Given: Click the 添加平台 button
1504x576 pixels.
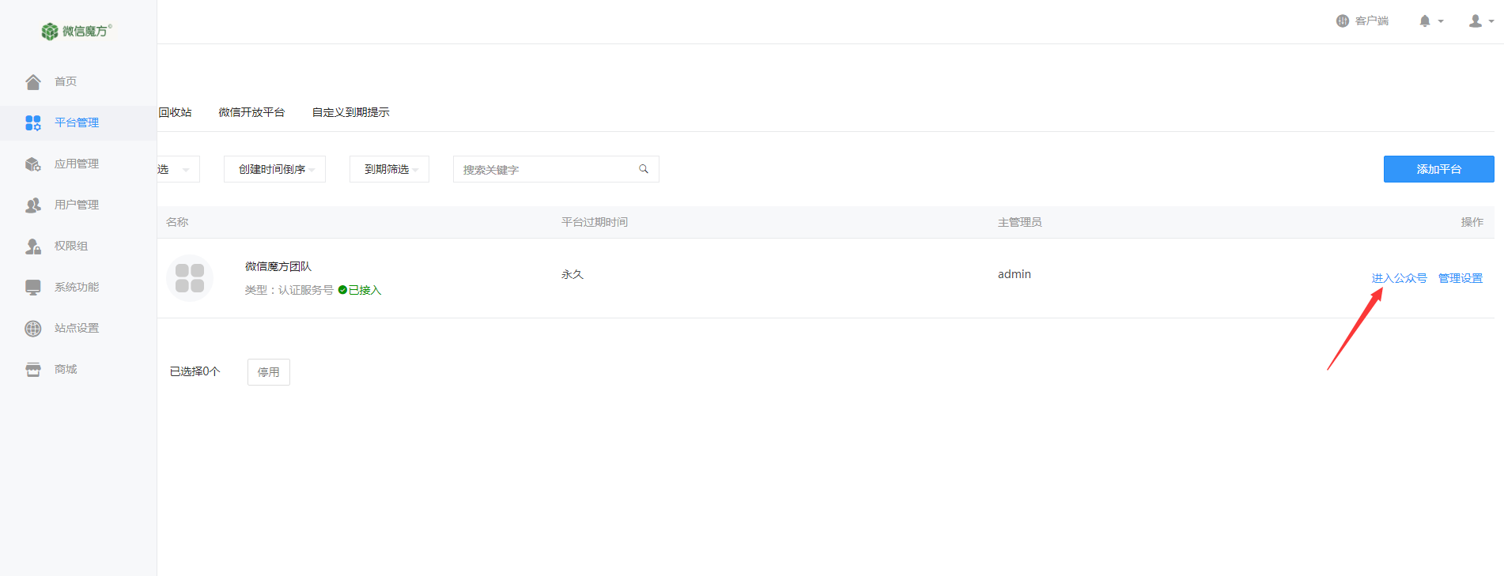Looking at the screenshot, I should click(1438, 169).
